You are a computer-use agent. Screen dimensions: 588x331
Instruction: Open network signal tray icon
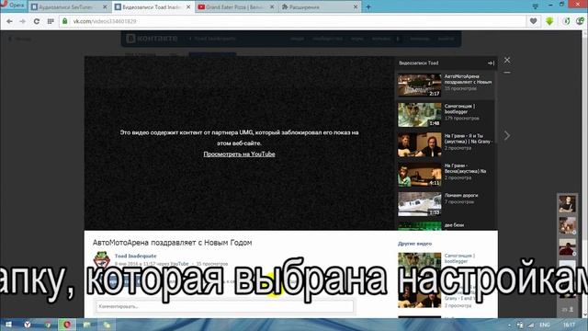tap(531, 325)
